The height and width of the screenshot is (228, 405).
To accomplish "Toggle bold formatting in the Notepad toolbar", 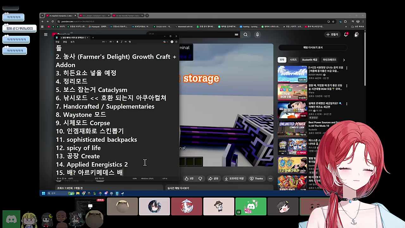I will (117, 41).
